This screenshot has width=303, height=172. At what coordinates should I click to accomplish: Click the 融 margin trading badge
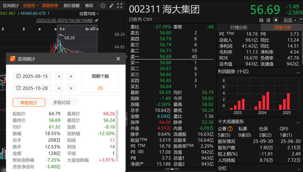pyautogui.click(x=261, y=20)
